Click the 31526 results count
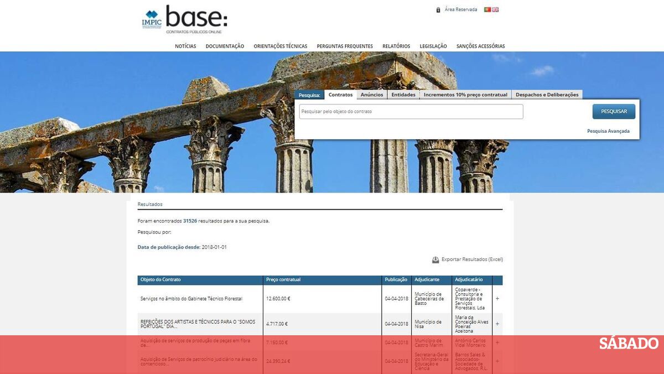Viewport: 664px width, 374px height. point(190,221)
